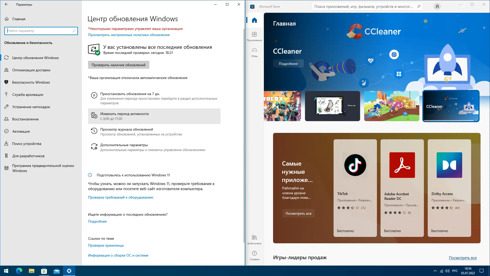Open the РУС language switcher in the tray
490x276 pixels.
(455, 271)
